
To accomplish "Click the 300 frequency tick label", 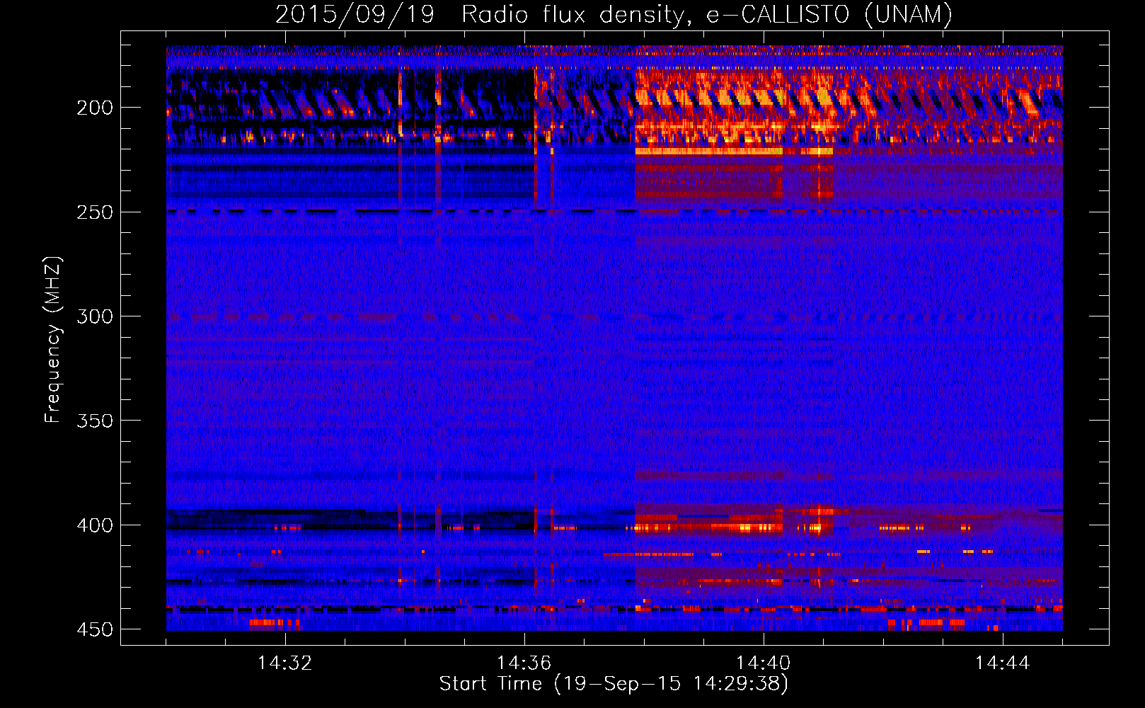I will point(94,316).
